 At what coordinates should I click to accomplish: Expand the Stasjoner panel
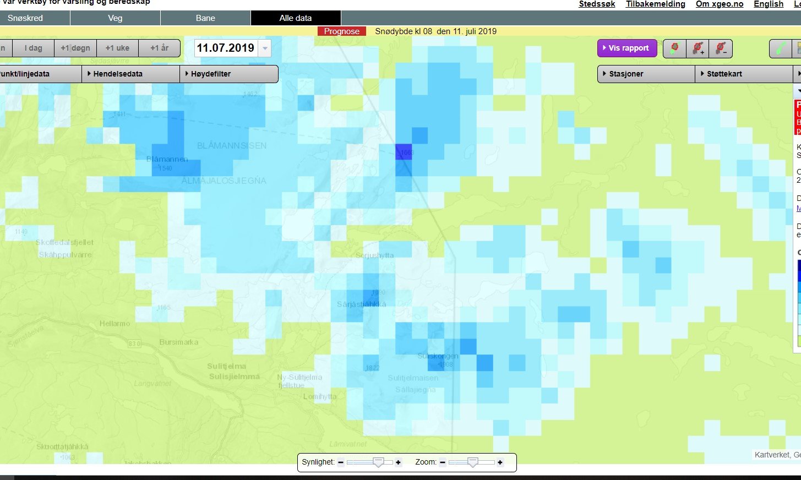[646, 74]
